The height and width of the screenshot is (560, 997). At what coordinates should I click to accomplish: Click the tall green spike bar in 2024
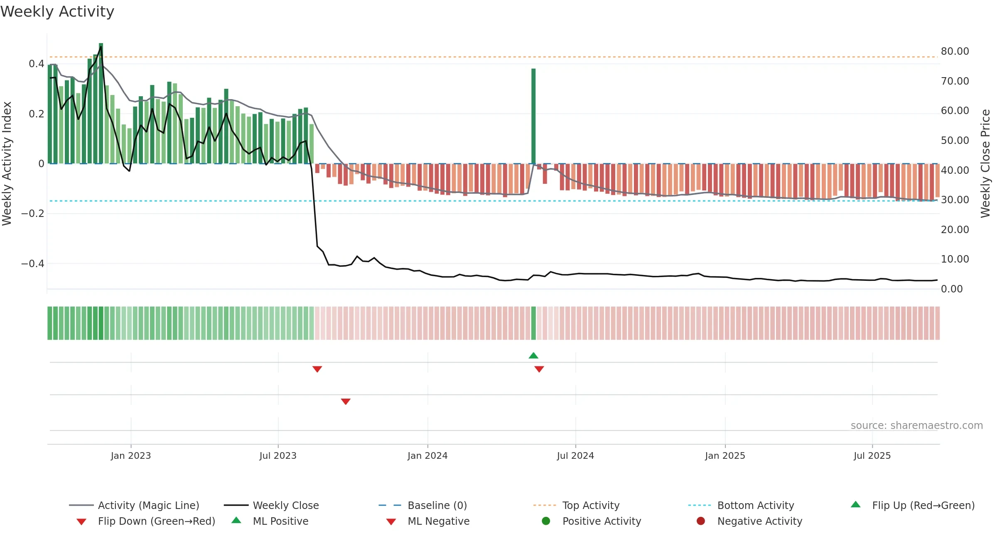point(533,116)
